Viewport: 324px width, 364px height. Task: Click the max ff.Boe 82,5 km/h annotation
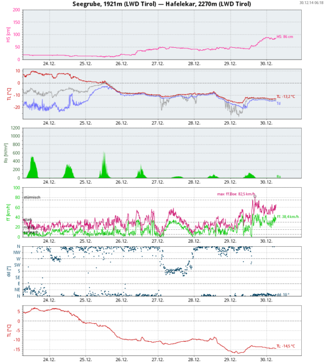pos(236,194)
